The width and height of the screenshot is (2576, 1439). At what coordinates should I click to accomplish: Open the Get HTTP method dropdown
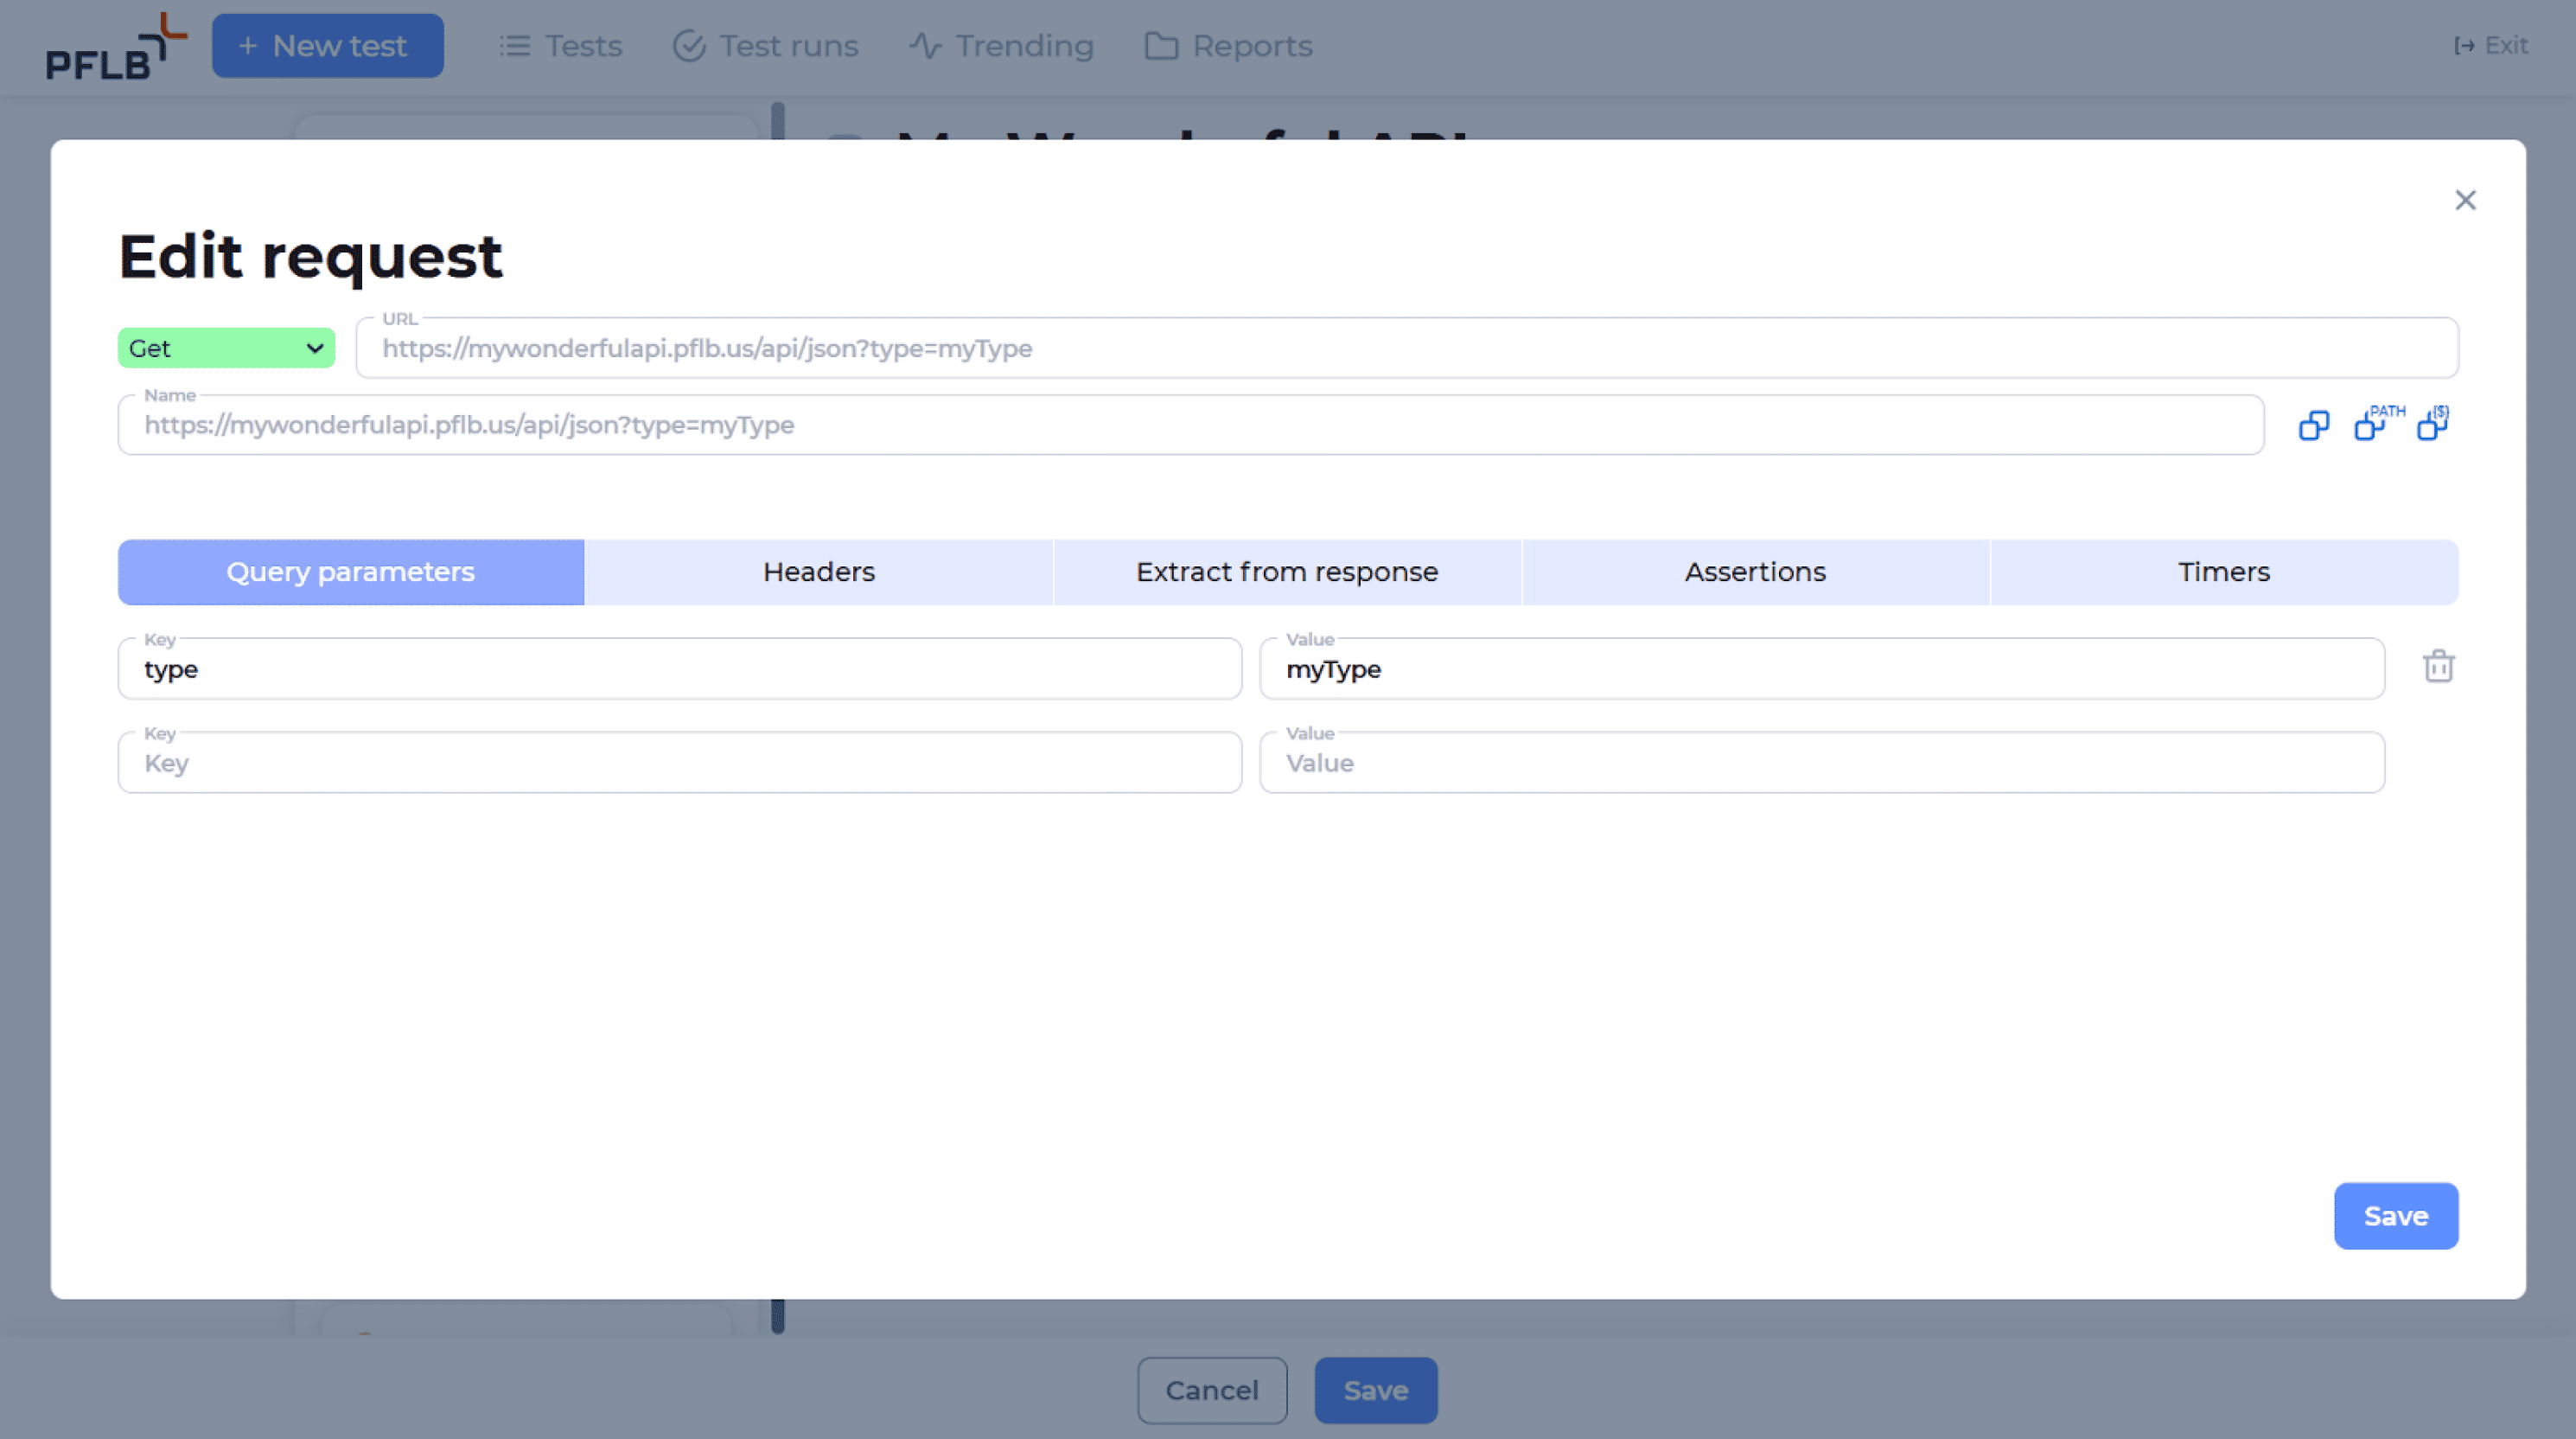226,349
